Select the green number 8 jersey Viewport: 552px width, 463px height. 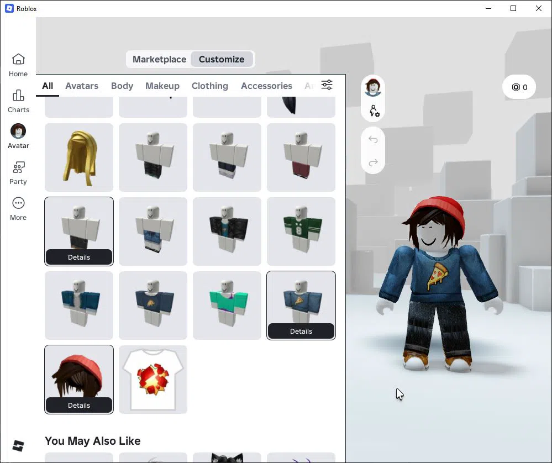(x=301, y=231)
